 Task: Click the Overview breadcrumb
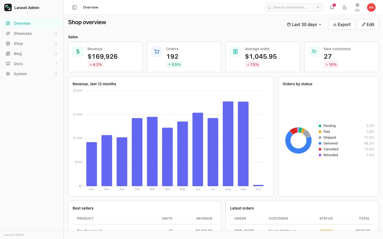click(x=91, y=7)
